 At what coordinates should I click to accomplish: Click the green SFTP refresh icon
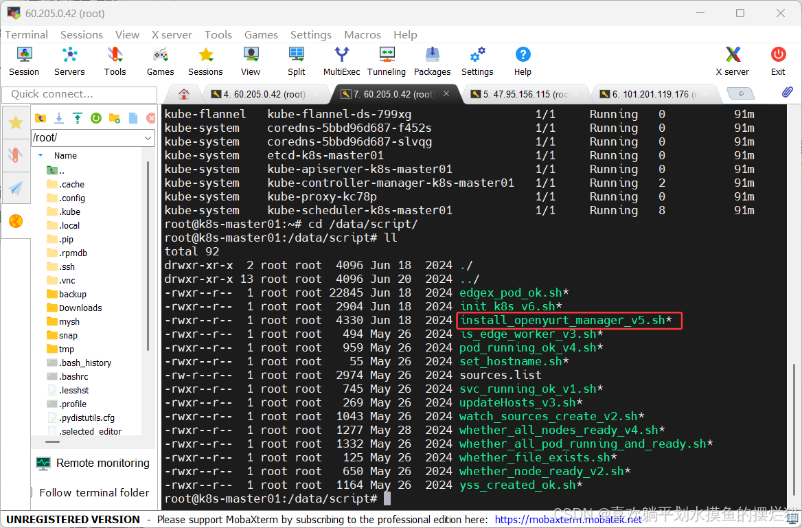pyautogui.click(x=95, y=118)
